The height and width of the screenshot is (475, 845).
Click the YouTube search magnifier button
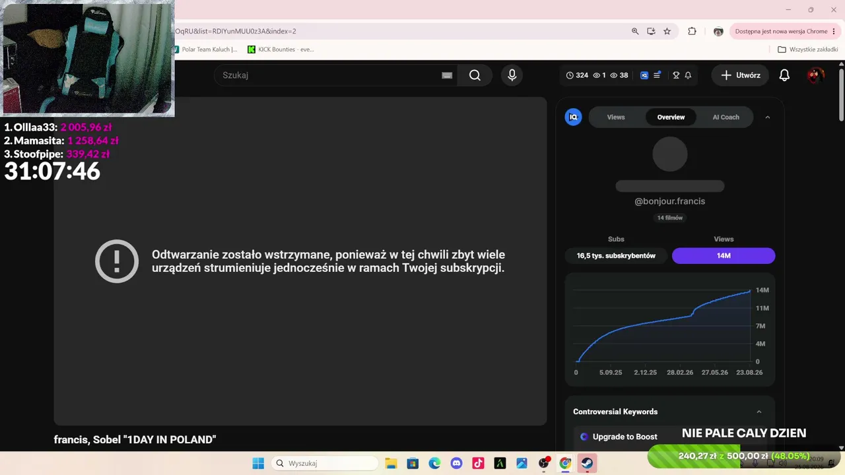tap(475, 75)
